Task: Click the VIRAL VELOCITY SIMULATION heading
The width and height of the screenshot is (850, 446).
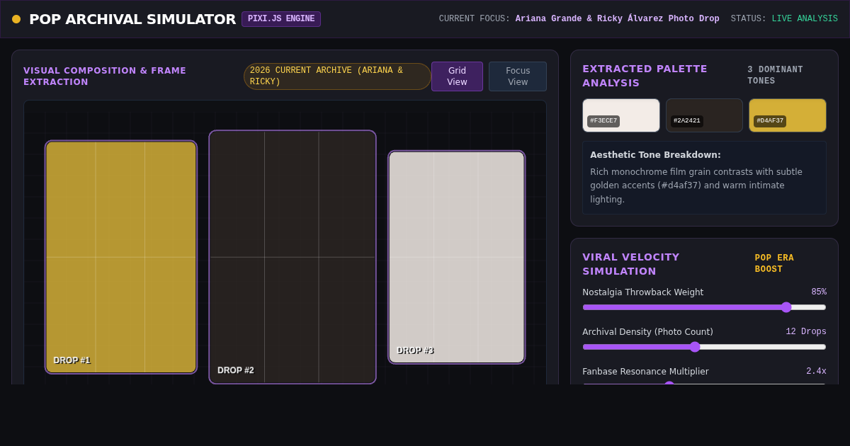Action: coord(631,264)
